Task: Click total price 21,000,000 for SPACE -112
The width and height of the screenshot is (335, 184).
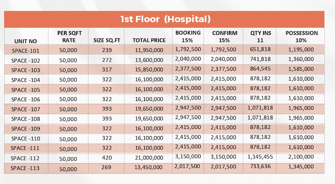Action: coord(149,158)
